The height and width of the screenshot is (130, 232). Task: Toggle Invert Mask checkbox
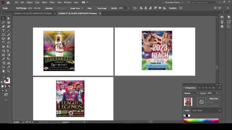(x=208, y=106)
